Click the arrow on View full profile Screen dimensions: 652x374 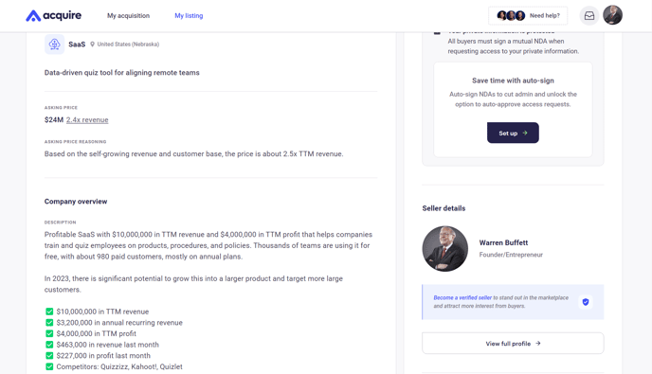pos(538,344)
